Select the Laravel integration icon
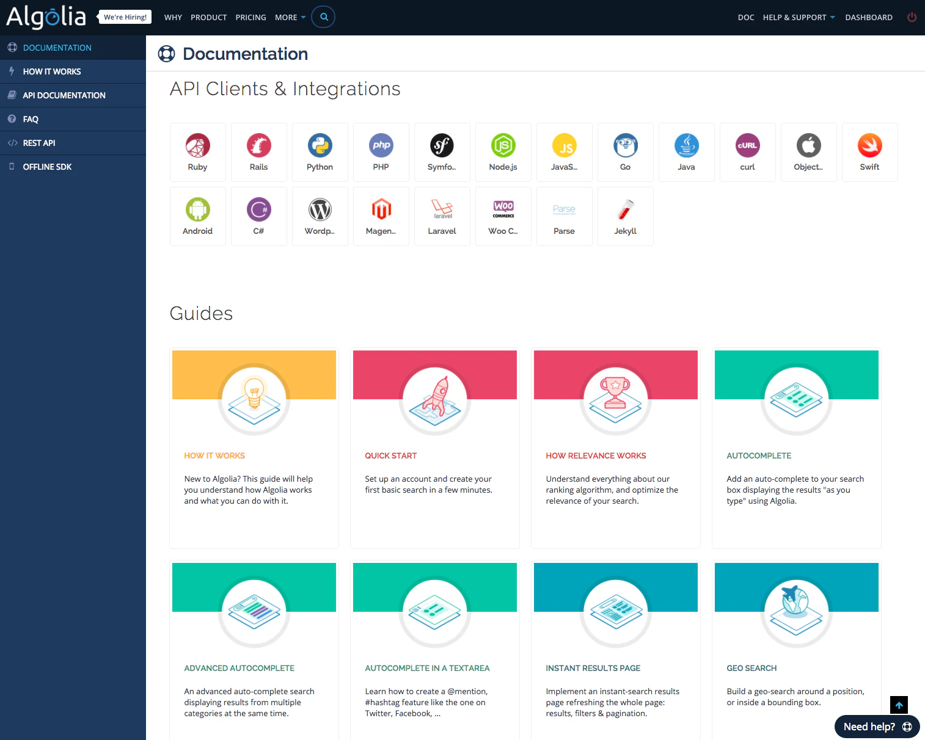The image size is (925, 740). pos(442,210)
